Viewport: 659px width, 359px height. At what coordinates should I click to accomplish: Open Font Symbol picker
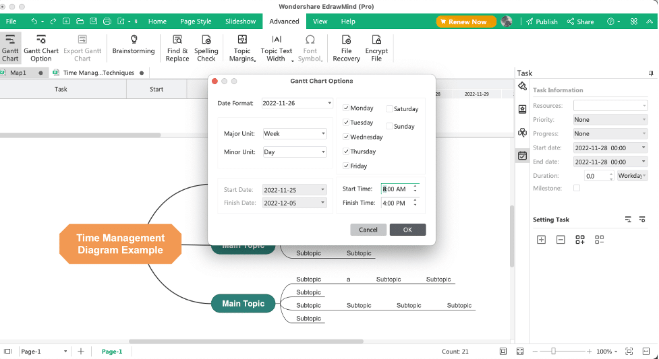310,48
